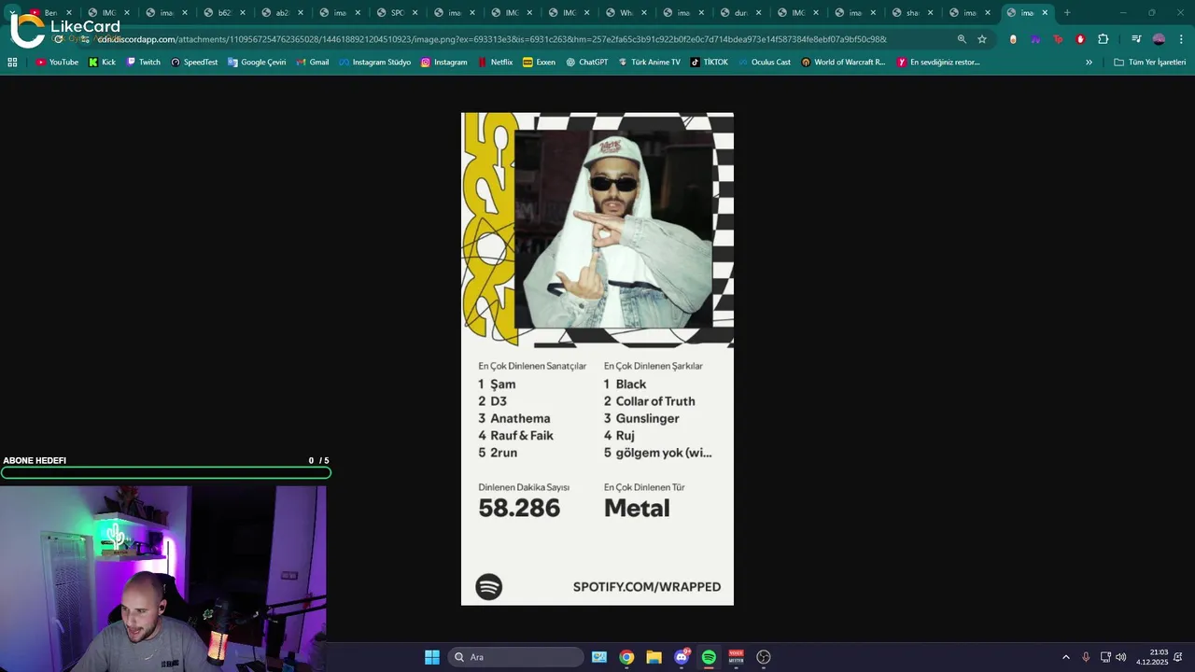Open the TİKTOK bookmark
Image resolution: width=1195 pixels, height=672 pixels.
(x=709, y=63)
